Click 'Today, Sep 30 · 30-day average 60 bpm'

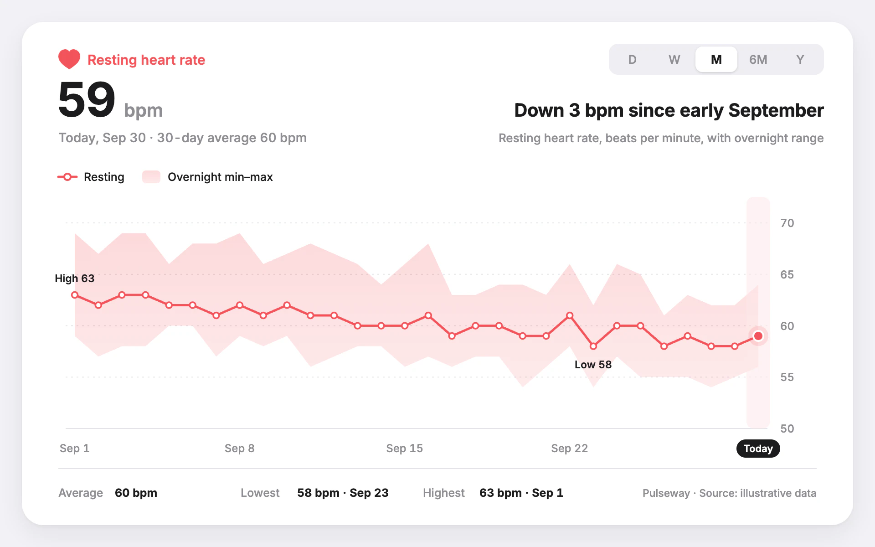[182, 138]
